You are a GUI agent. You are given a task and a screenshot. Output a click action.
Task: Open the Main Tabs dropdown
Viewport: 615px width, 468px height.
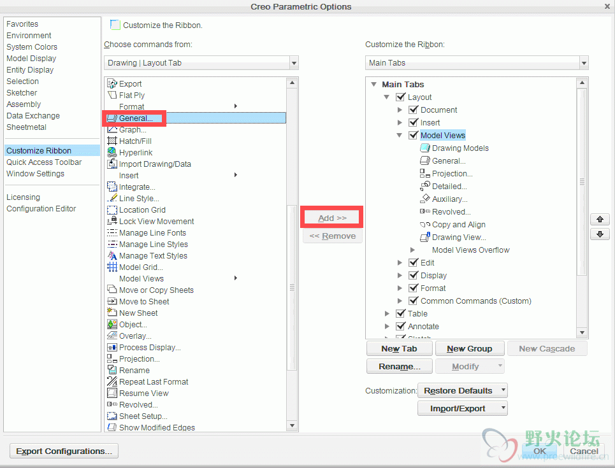[x=584, y=62]
